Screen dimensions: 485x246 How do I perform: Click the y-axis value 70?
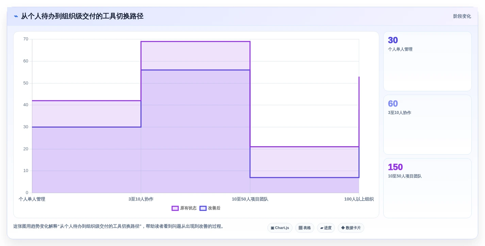(x=26, y=39)
